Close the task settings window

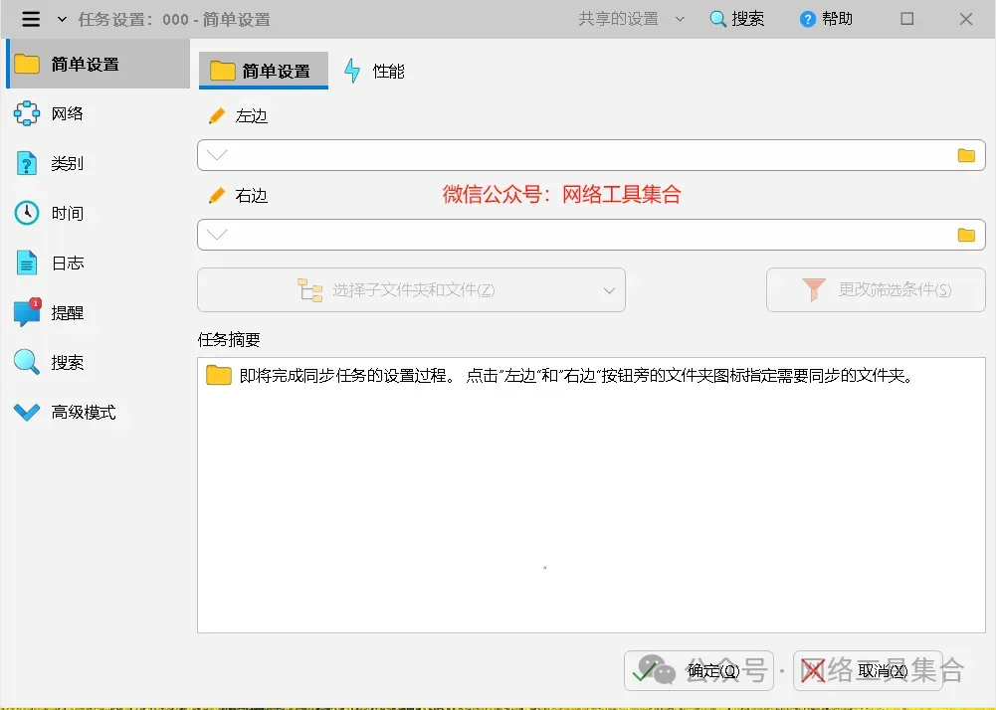(x=965, y=19)
